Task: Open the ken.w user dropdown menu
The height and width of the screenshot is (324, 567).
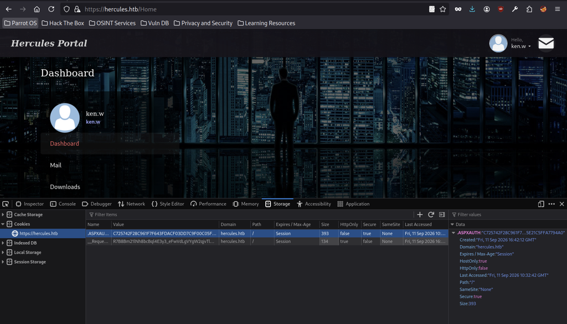Action: pyautogui.click(x=520, y=46)
